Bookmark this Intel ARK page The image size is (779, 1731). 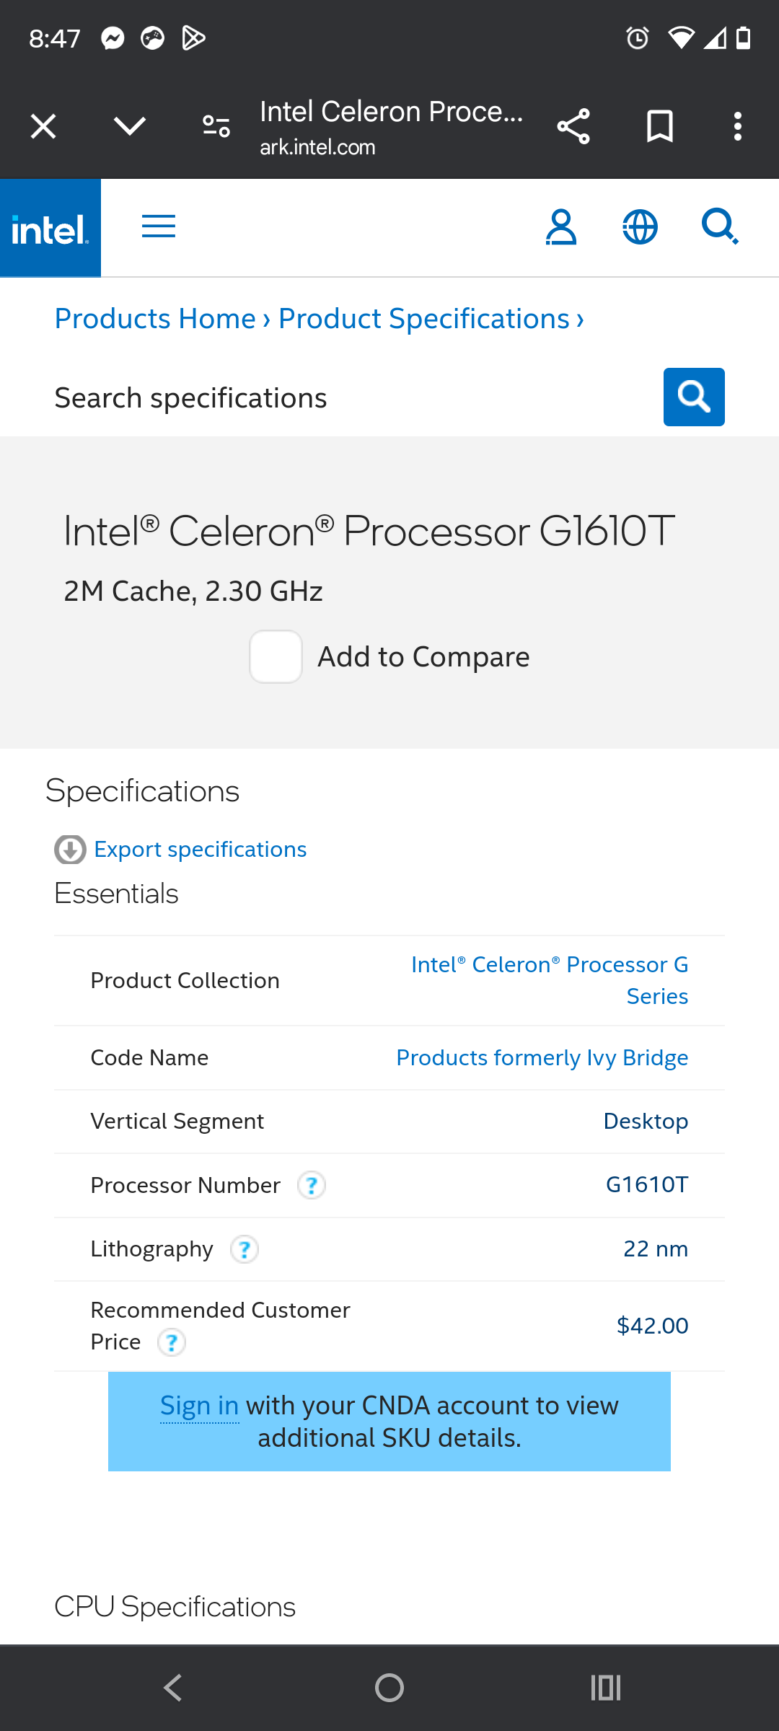[x=659, y=127]
